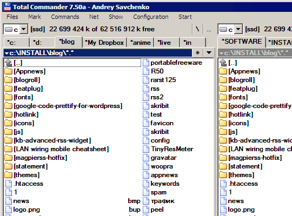Click the right panel path bar c:\INSTALL\blog

[x=255, y=53]
